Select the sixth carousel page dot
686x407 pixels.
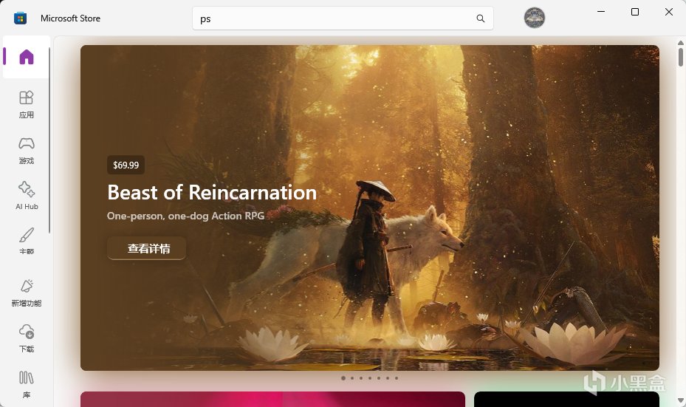coord(388,378)
